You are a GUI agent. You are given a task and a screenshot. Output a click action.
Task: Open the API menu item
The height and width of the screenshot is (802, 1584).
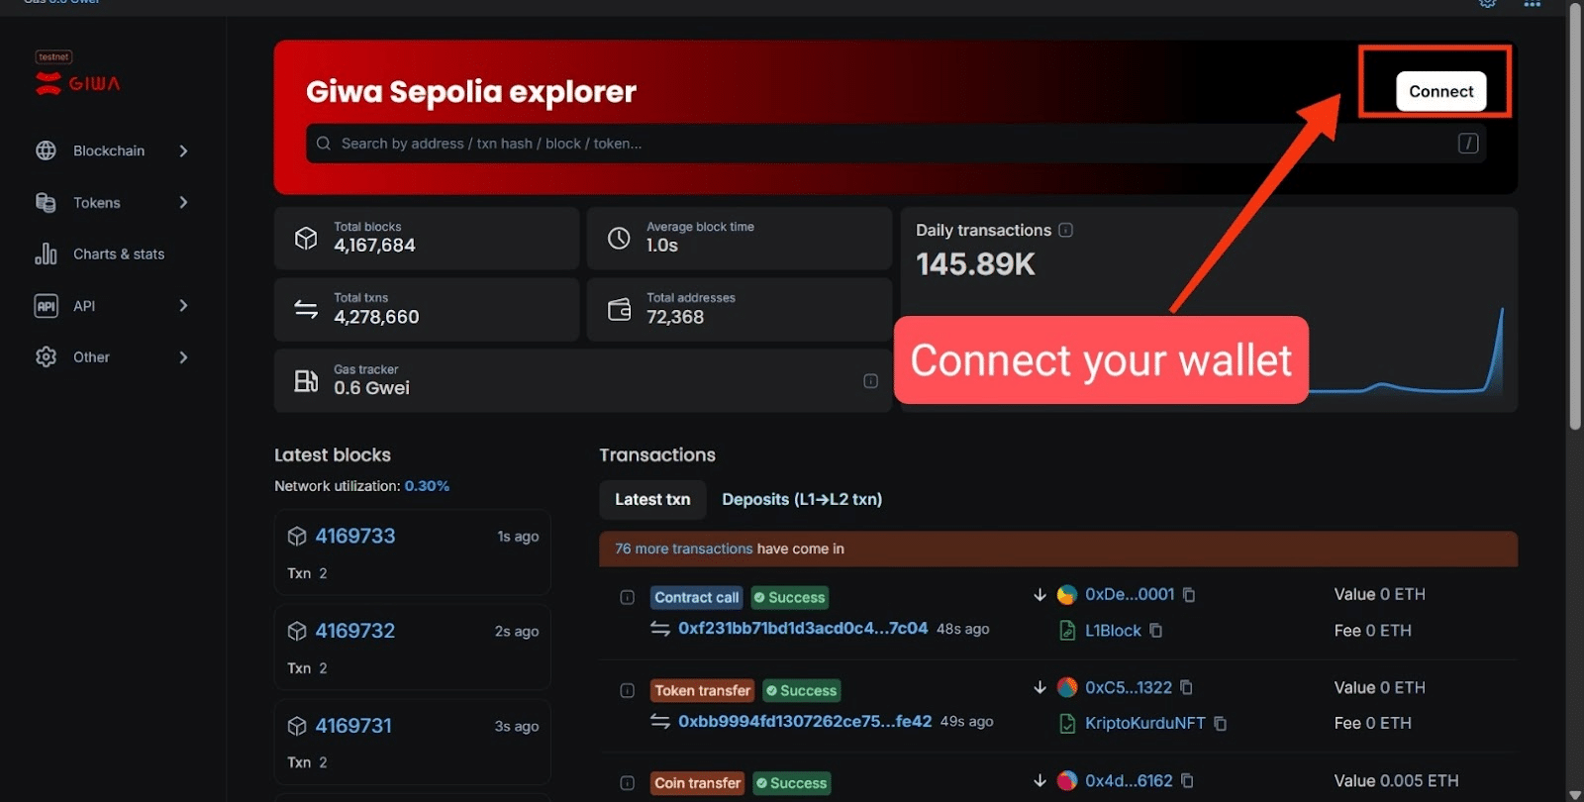click(x=84, y=306)
